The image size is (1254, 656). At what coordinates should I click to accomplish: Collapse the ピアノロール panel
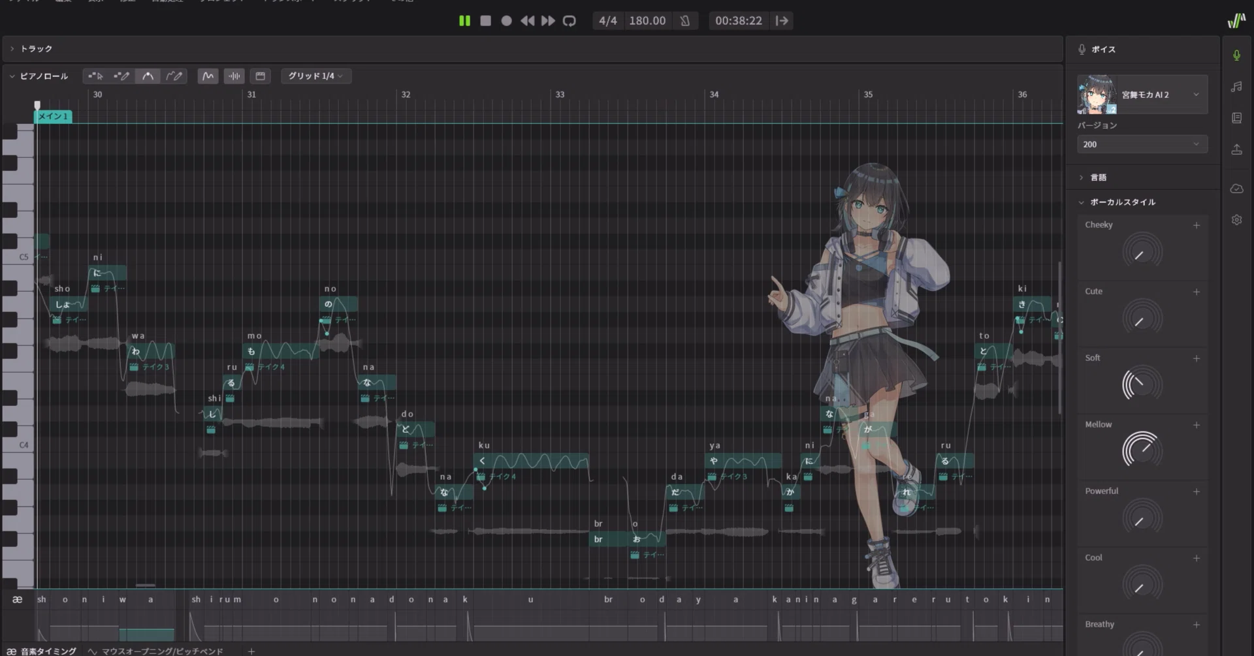click(12, 76)
